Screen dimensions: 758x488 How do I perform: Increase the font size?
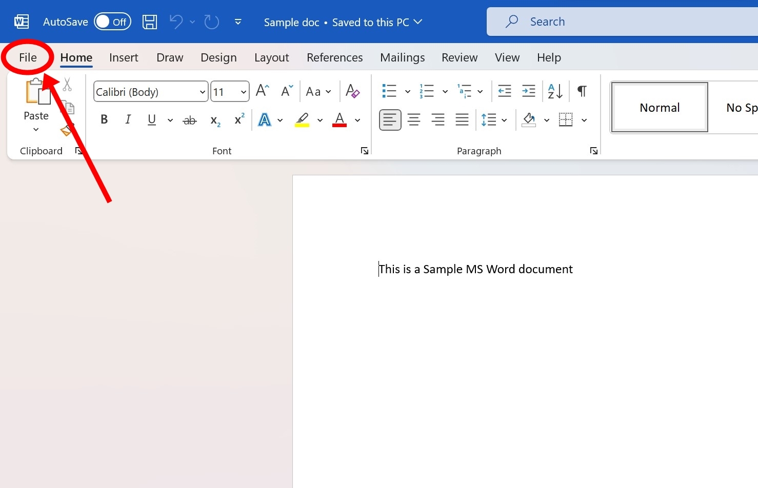262,91
